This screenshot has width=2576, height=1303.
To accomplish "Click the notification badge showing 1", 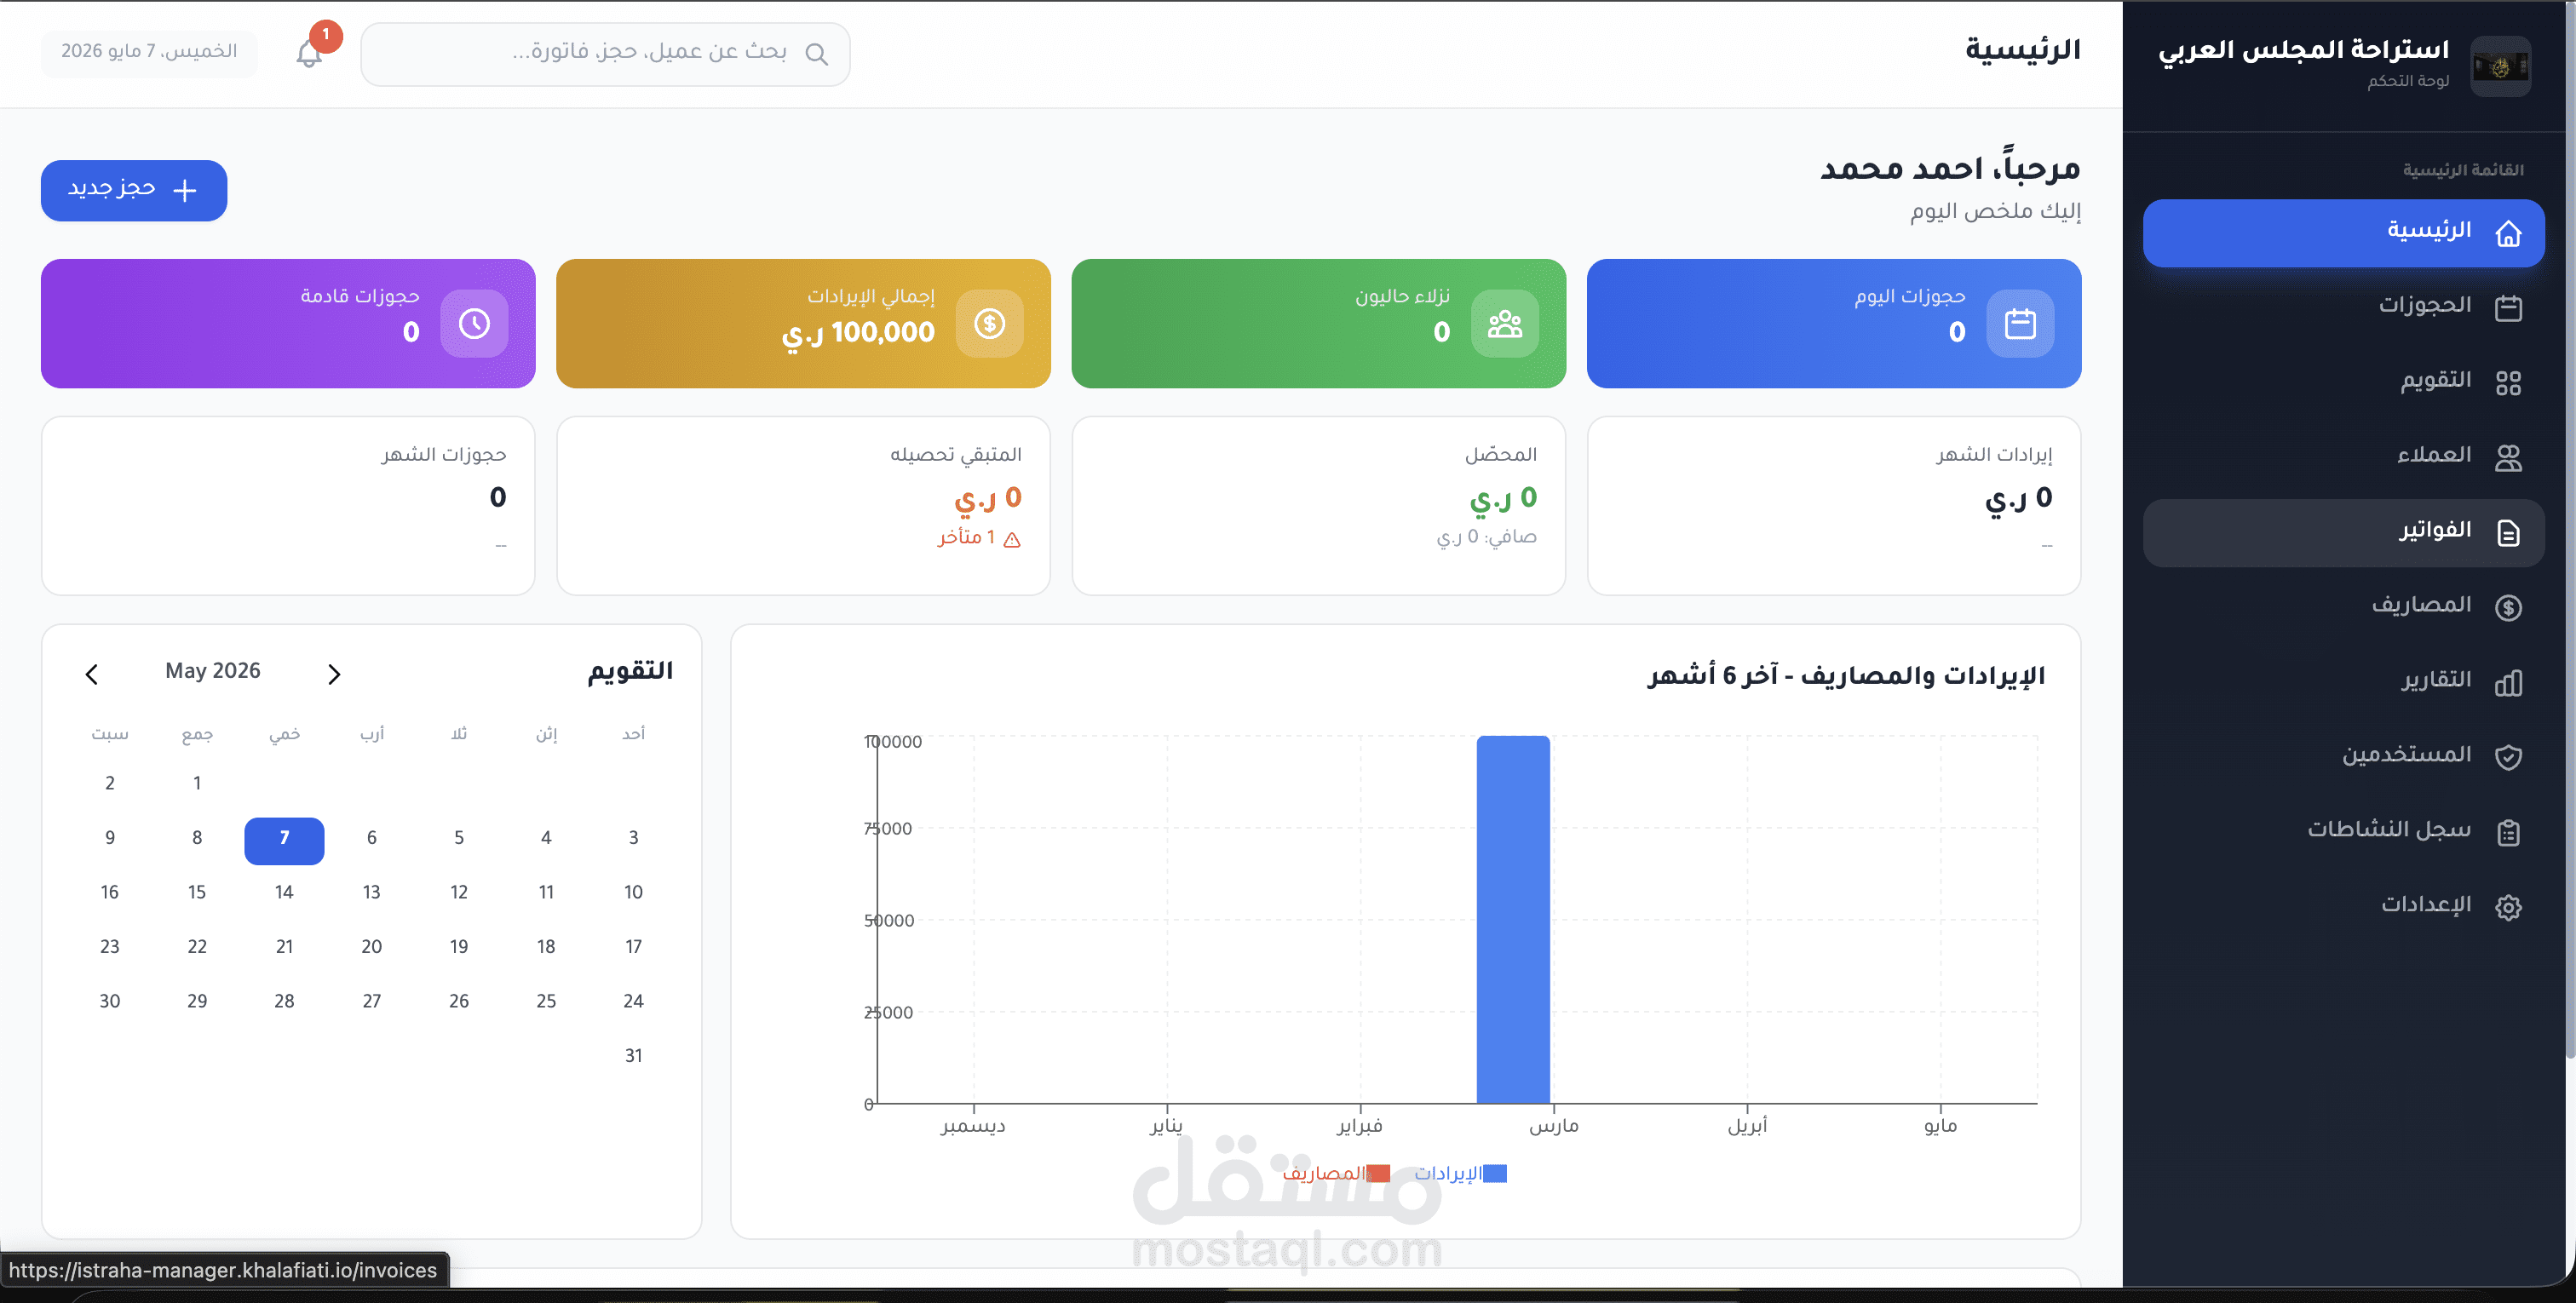I will pyautogui.click(x=325, y=35).
